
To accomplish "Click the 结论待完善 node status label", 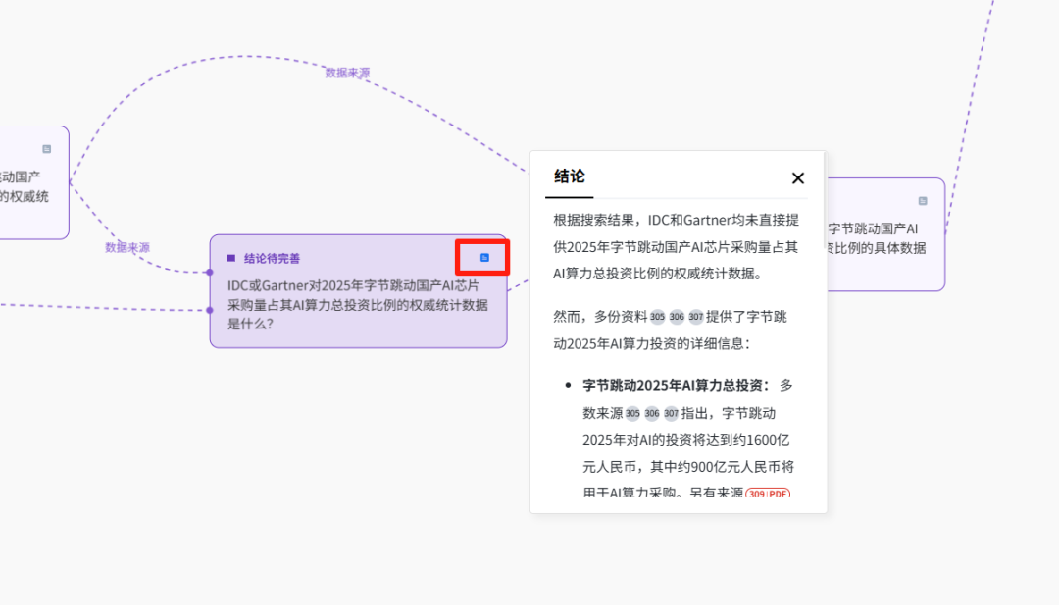I will tap(273, 258).
